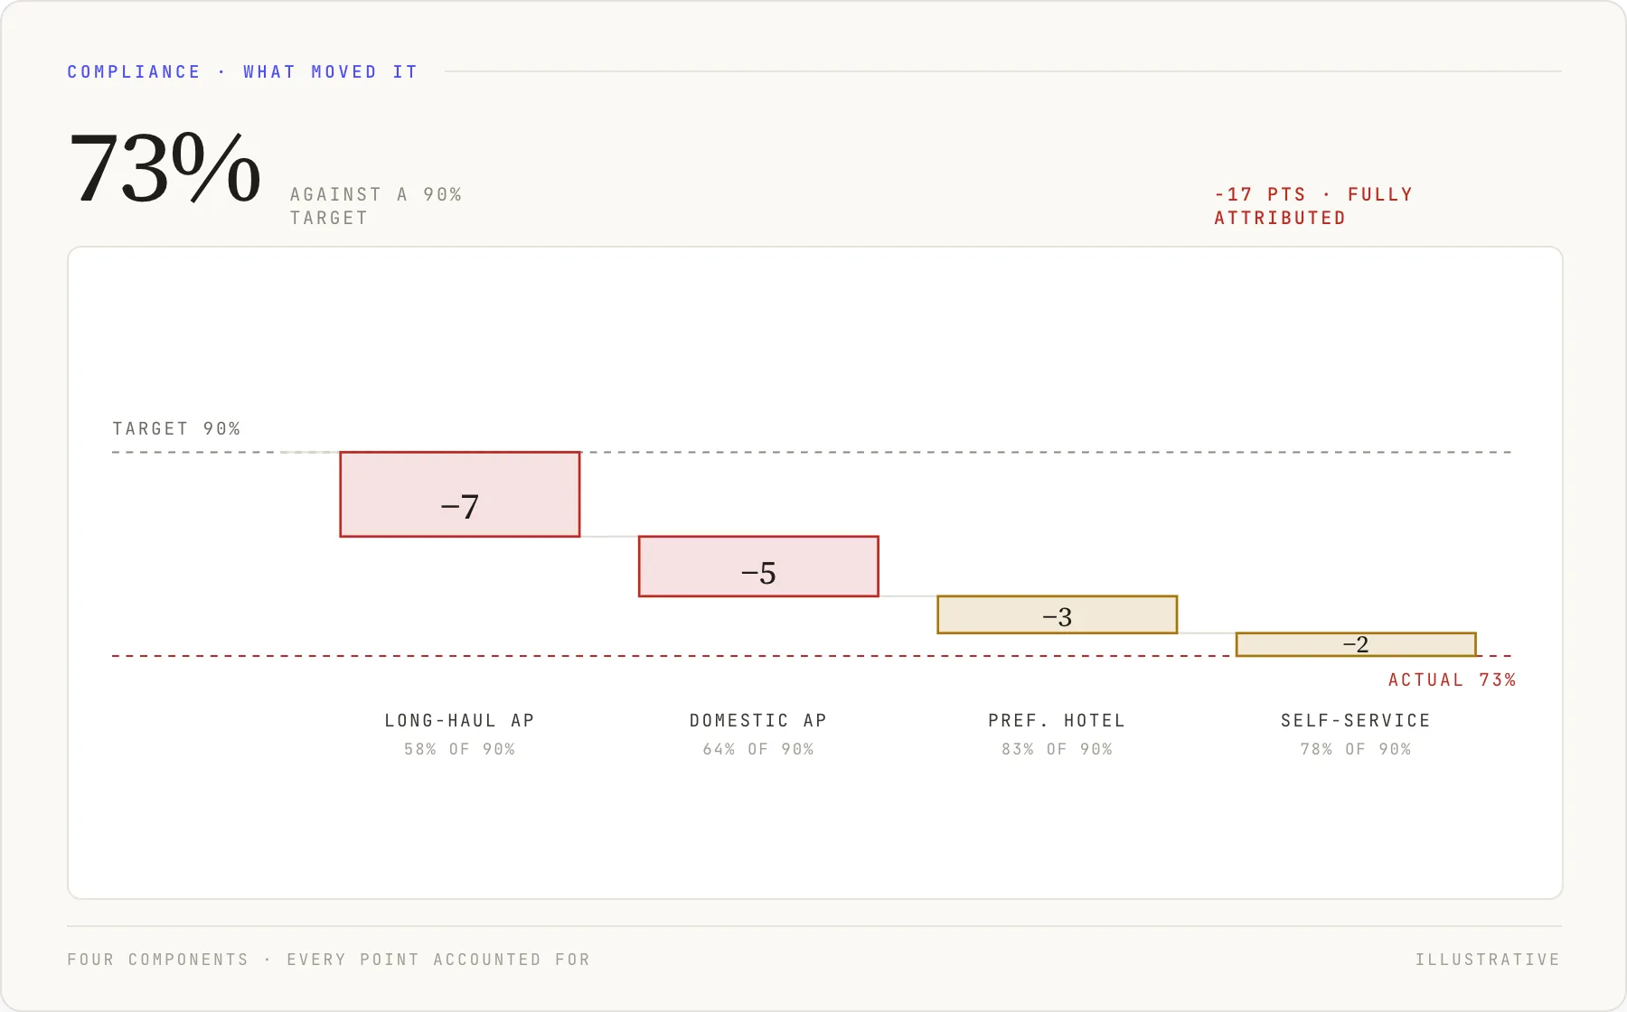Click the '83% OF 90%' sublabel
This screenshot has width=1627, height=1012.
pyautogui.click(x=1057, y=749)
